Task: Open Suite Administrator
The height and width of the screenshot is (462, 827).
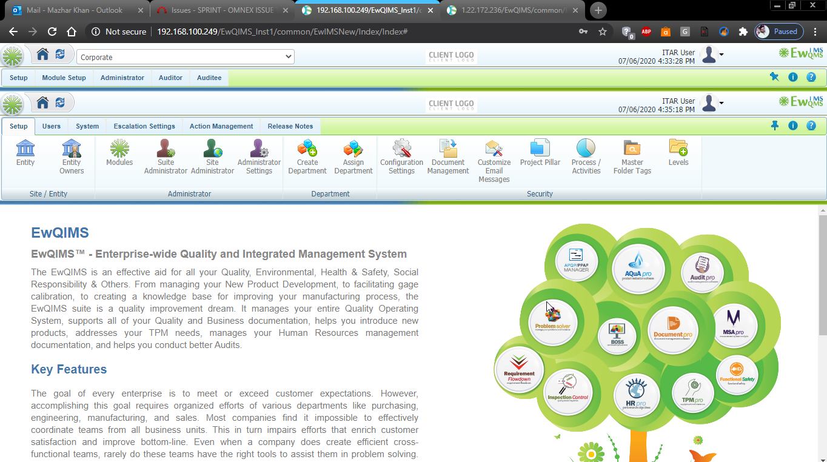Action: coord(166,157)
